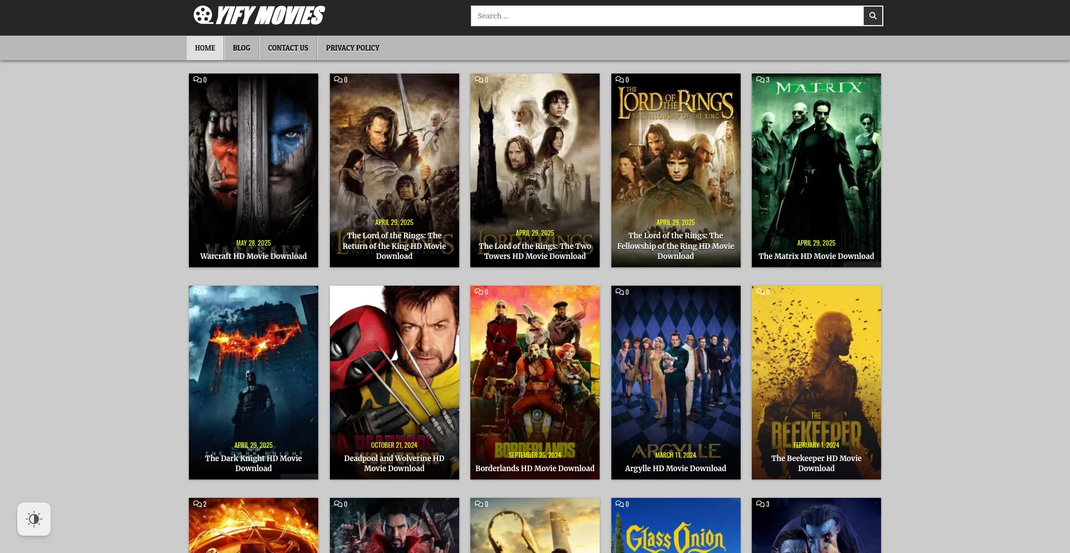
Task: Select the Deadpool and Wolverine poster thumbnail
Action: pyautogui.click(x=394, y=362)
